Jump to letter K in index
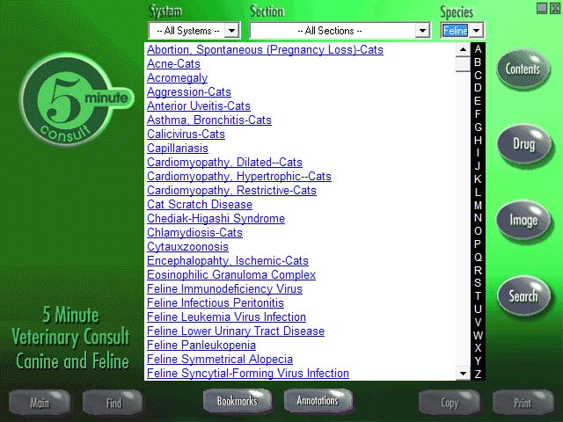 [x=478, y=179]
